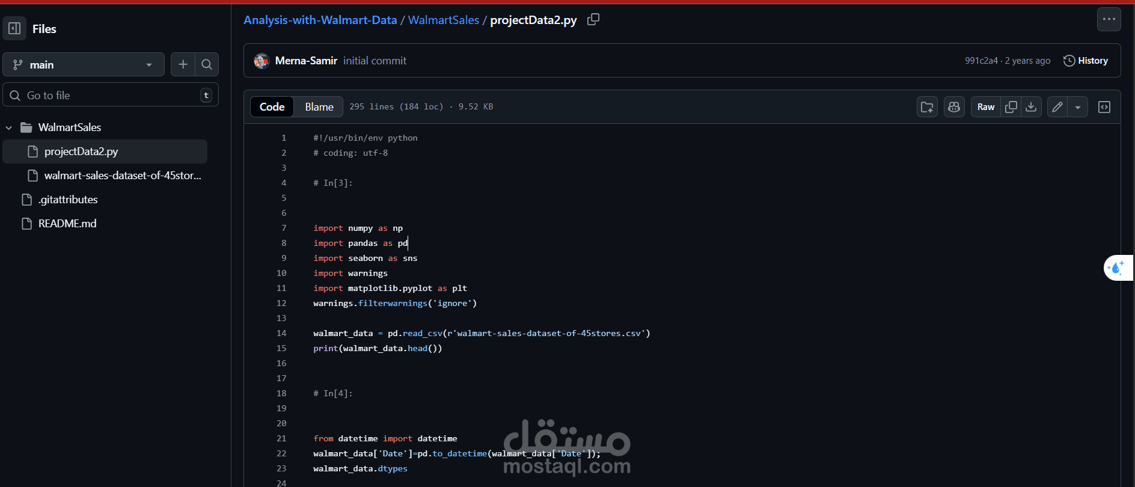Switch to the Blame tab

click(319, 106)
